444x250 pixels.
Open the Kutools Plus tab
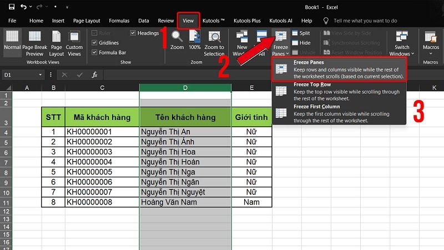247,21
